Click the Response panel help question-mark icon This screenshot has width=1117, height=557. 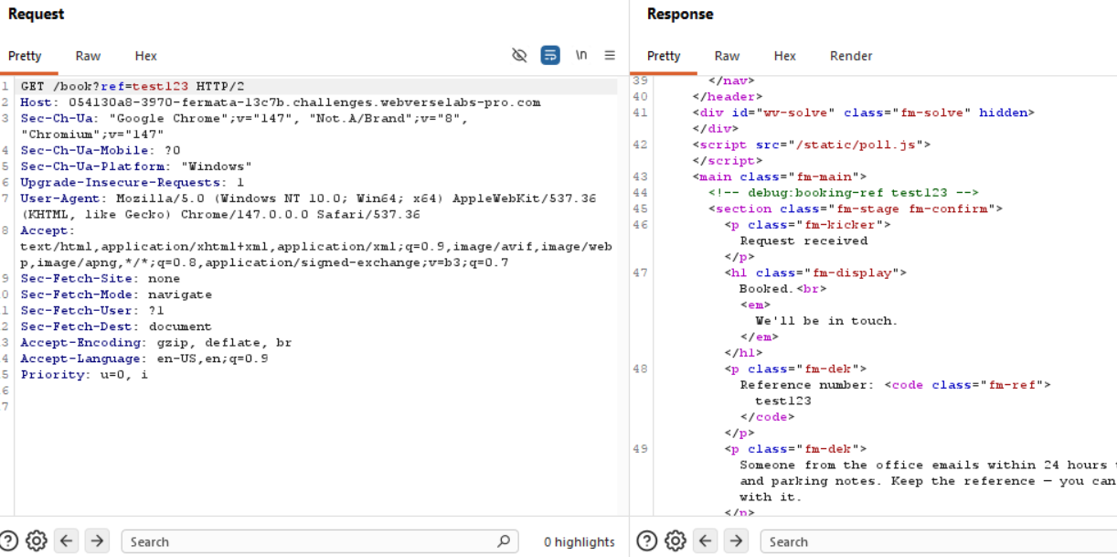(x=647, y=541)
